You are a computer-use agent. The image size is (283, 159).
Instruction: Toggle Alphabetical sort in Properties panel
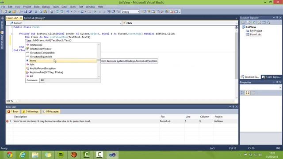point(247,93)
